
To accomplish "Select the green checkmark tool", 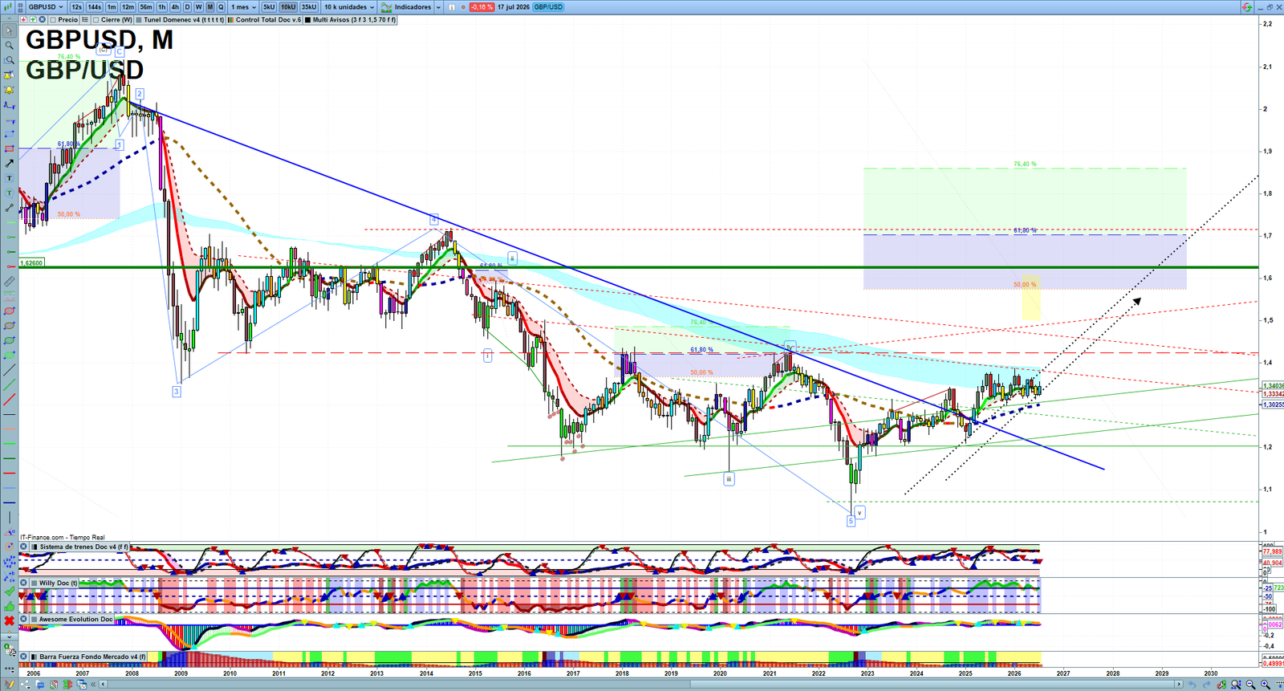I will click(10, 591).
